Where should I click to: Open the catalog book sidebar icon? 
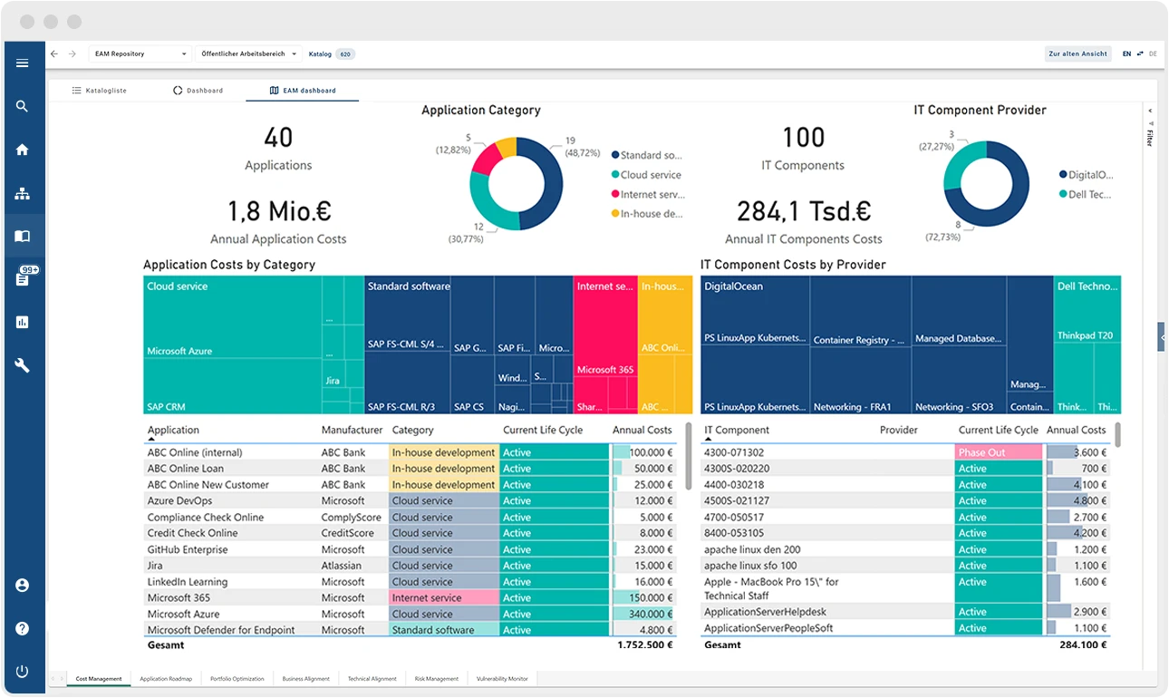point(23,237)
